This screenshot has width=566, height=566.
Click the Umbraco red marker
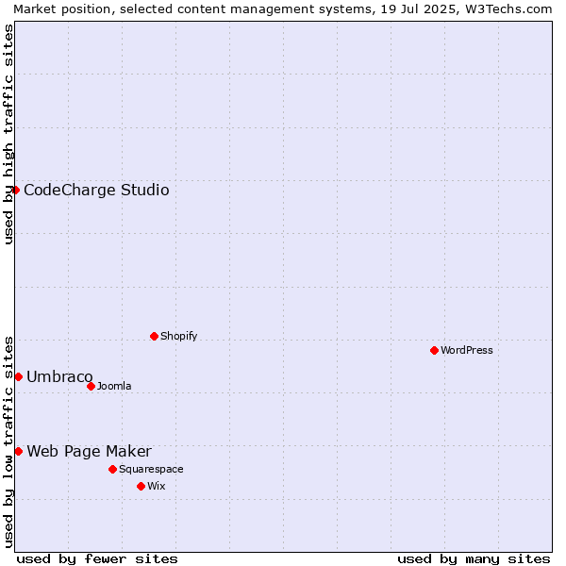click(19, 376)
